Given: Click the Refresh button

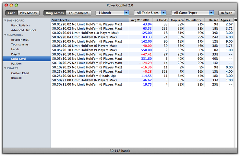Looking at the screenshot, I should (x=226, y=13).
